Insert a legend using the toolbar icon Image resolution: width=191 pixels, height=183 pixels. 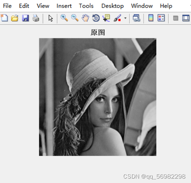161,18
